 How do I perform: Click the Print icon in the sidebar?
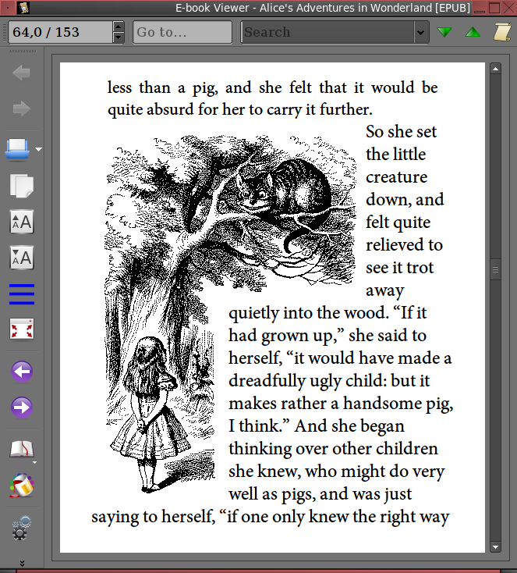(17, 148)
